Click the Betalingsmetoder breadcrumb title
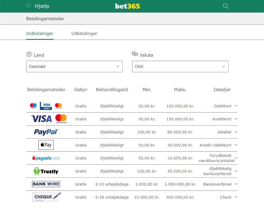264x213 pixels. tap(45, 19)
